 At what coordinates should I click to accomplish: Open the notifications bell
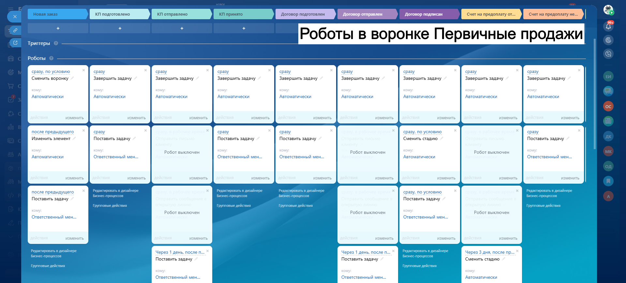608,26
